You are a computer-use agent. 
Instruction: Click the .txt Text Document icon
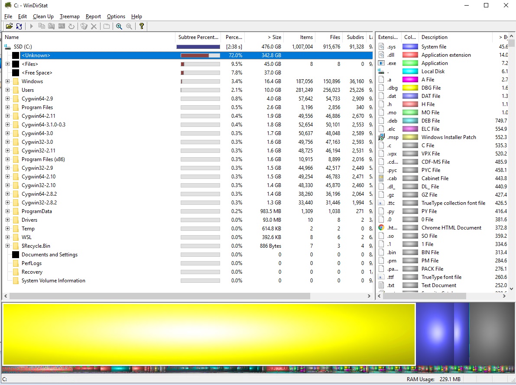tap(381, 285)
